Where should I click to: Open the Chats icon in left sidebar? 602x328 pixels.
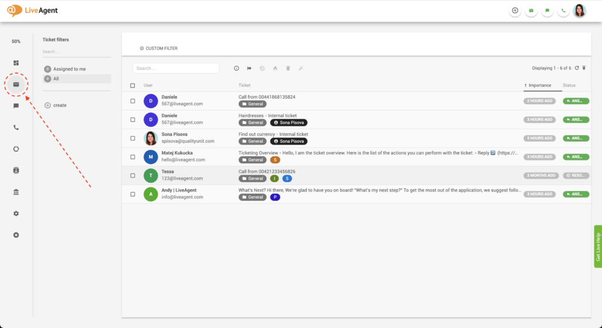16,106
